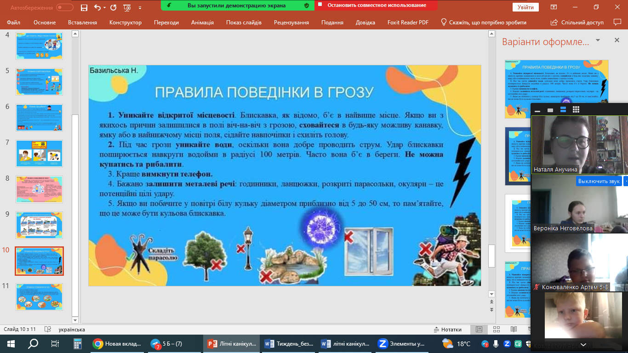Open Customize Quick Access Toolbar dropdown

(140, 8)
